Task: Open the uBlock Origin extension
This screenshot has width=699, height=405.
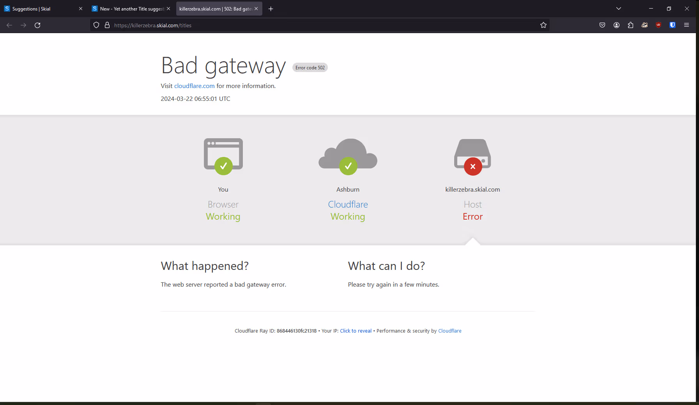Action: 658,25
